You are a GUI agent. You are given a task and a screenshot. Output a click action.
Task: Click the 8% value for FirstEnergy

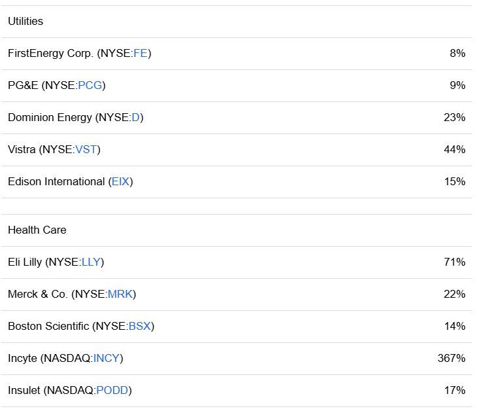457,54
